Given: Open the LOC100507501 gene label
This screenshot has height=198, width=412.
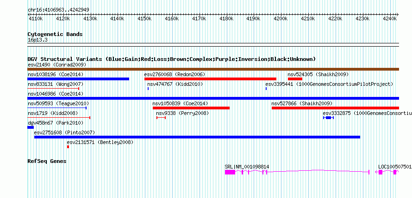Looking at the screenshot, I should pos(395,167).
